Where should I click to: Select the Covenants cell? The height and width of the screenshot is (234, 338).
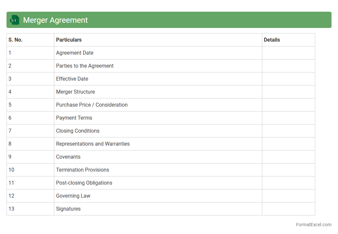pos(68,157)
